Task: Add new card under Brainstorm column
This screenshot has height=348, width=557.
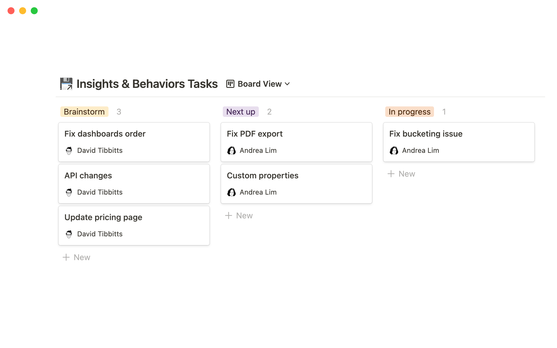Action: 77,257
